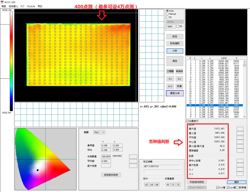Click the x4 zoom button
The height and width of the screenshot is (192, 250).
click(151, 184)
